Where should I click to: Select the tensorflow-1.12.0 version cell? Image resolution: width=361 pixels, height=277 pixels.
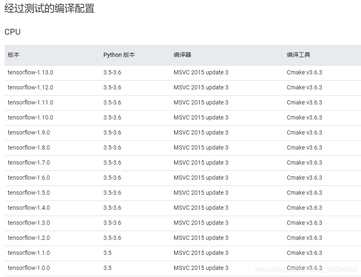point(31,87)
